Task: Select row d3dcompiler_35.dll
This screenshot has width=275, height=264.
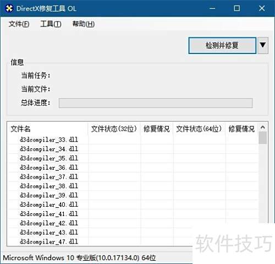Action: tap(133, 158)
